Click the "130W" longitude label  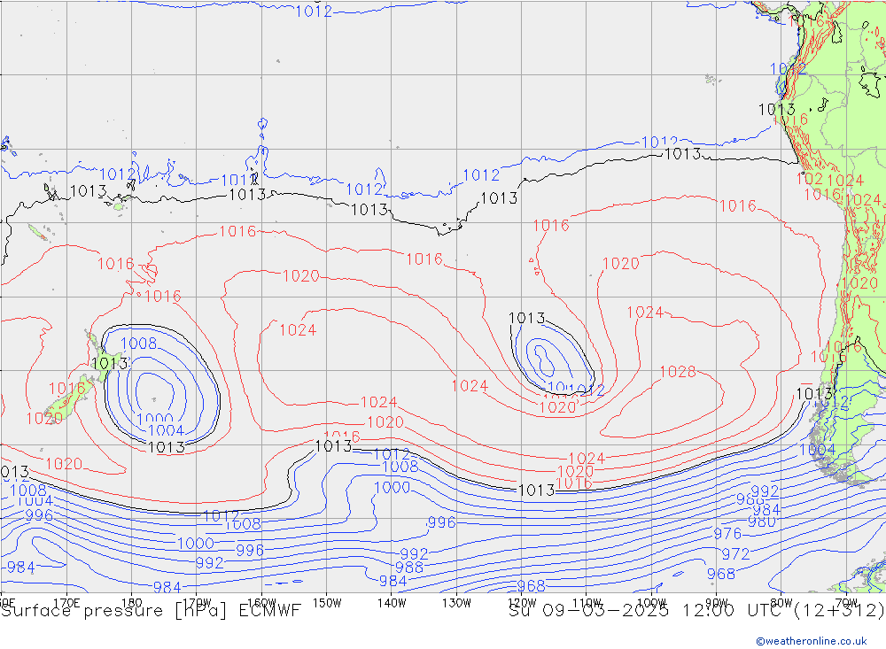pos(456,603)
